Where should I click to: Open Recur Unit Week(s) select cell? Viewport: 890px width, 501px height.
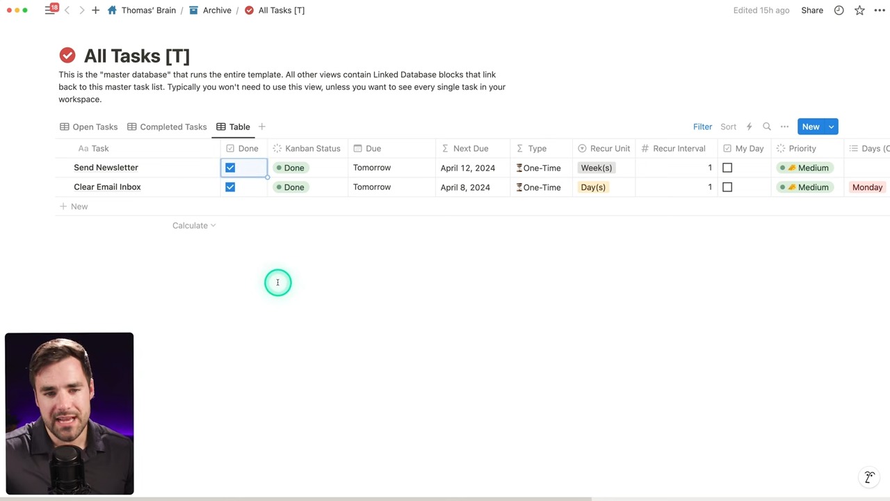[596, 168]
